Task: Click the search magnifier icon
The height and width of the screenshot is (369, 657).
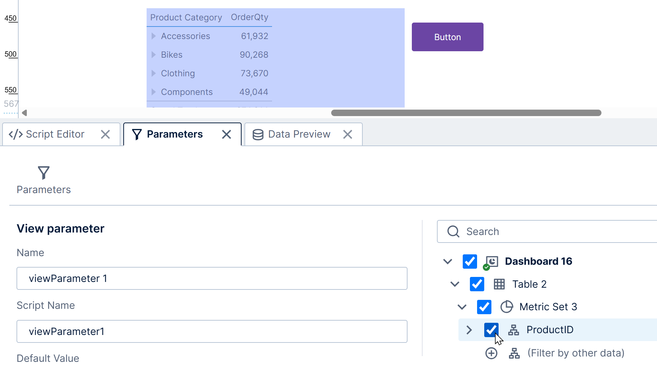Action: [453, 231]
